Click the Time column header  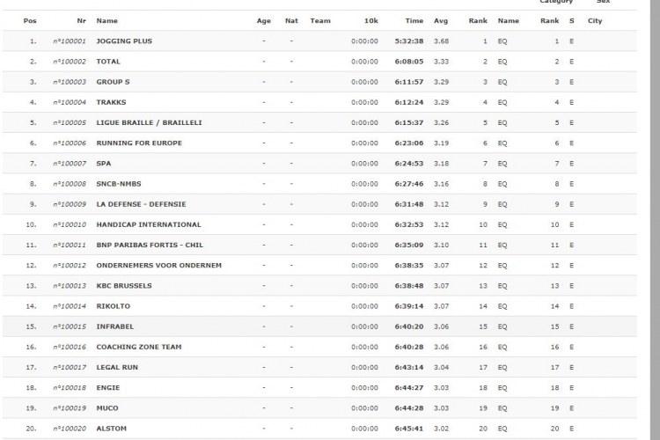(414, 20)
